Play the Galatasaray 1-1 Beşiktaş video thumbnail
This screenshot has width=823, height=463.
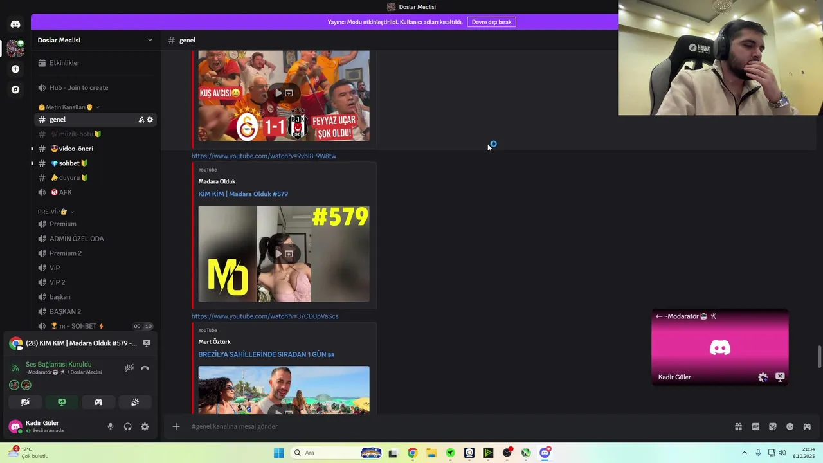(x=284, y=95)
